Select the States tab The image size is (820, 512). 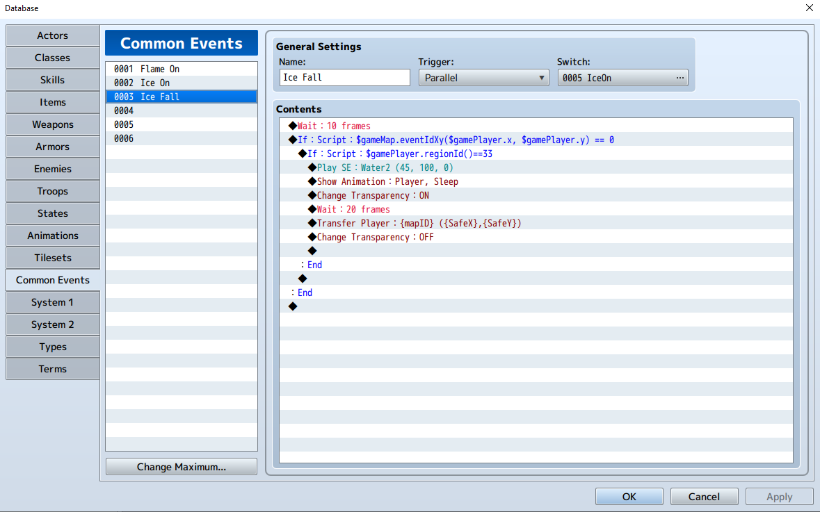[x=52, y=213]
